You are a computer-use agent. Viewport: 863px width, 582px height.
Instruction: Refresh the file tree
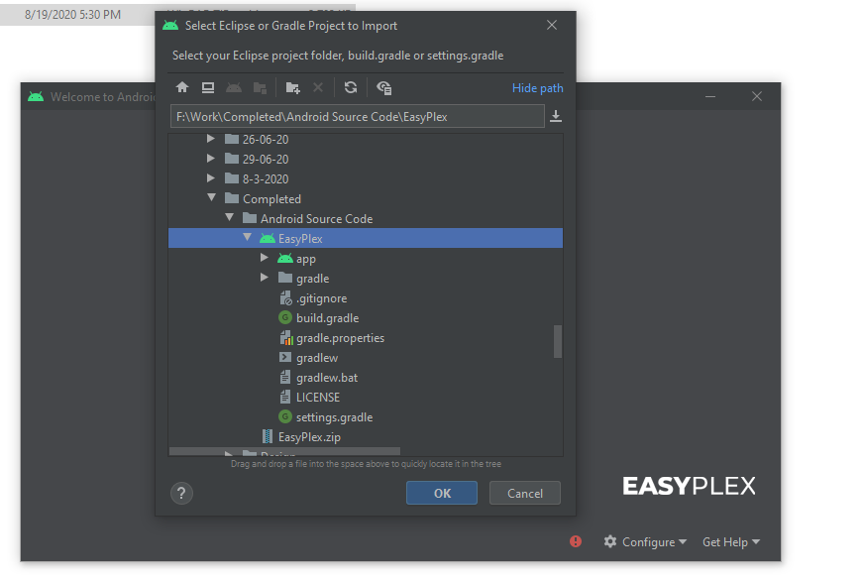(x=351, y=87)
